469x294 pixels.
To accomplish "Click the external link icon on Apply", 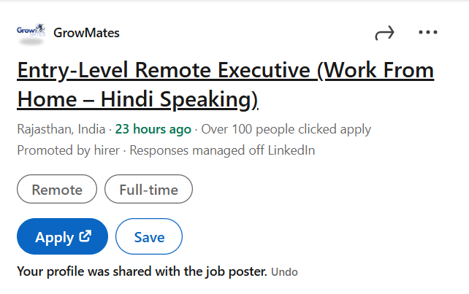I will tap(85, 236).
